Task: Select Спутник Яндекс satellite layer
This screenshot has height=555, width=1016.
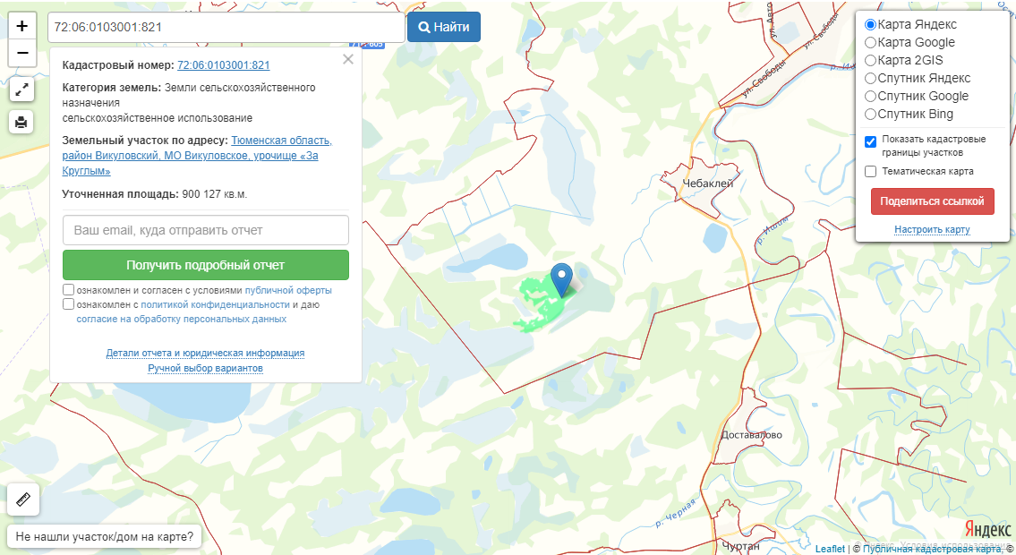Action: click(871, 79)
